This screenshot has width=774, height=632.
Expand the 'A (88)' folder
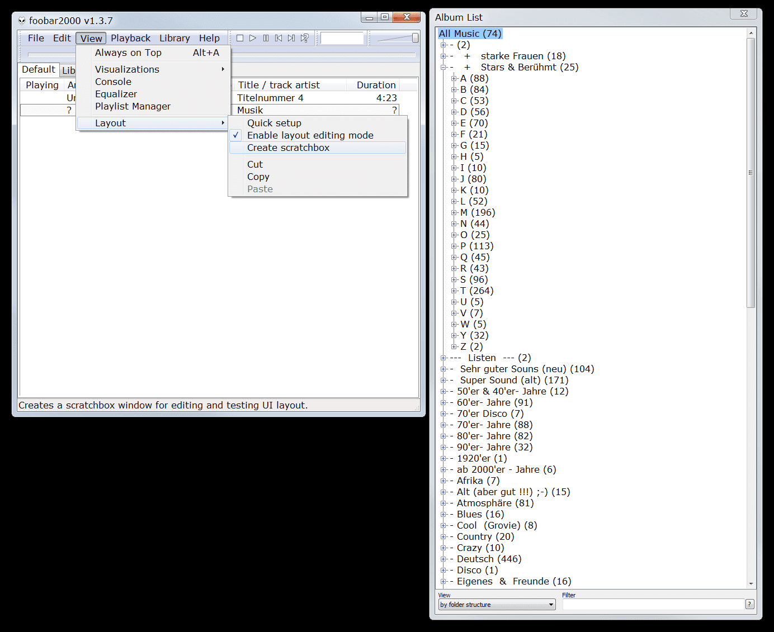[454, 78]
